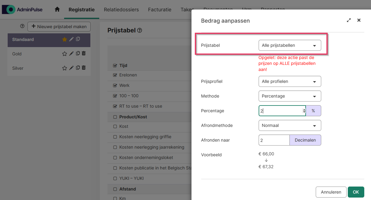This screenshot has width=371, height=200.
Task: Check the Product/Kost group checkbox
Action: click(x=115, y=117)
